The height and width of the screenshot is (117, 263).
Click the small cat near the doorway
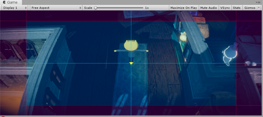click(183, 37)
